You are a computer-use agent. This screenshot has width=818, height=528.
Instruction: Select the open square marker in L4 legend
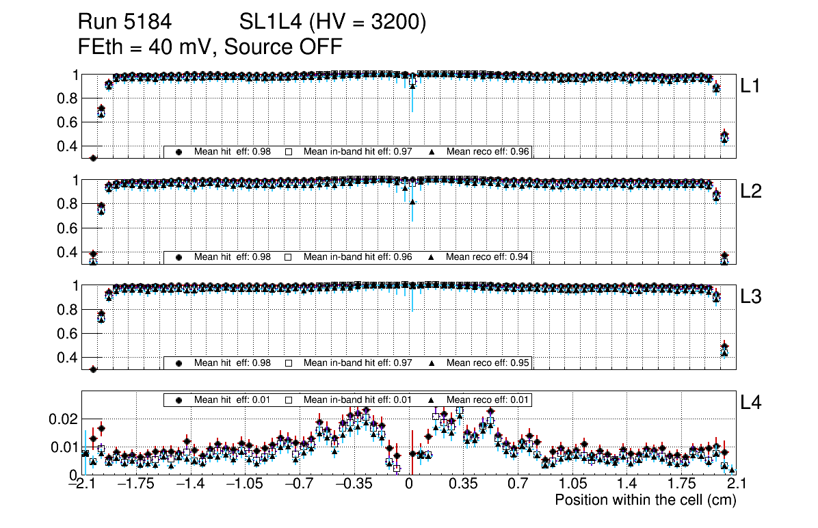[289, 399]
